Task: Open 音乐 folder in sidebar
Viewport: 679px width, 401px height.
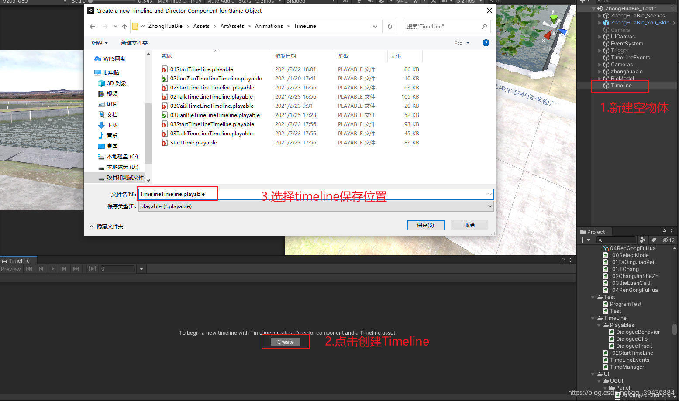Action: pyautogui.click(x=108, y=136)
